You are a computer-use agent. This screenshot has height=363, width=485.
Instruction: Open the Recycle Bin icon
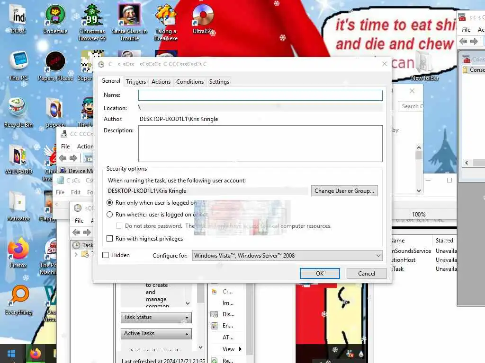(x=18, y=112)
